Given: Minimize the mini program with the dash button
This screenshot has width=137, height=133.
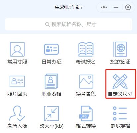Looking at the screenshot, I should 116,7.
